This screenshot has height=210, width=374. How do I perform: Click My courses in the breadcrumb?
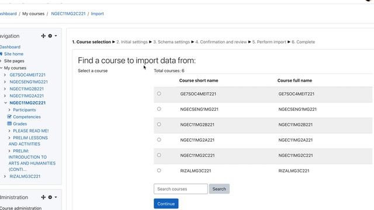(33, 13)
